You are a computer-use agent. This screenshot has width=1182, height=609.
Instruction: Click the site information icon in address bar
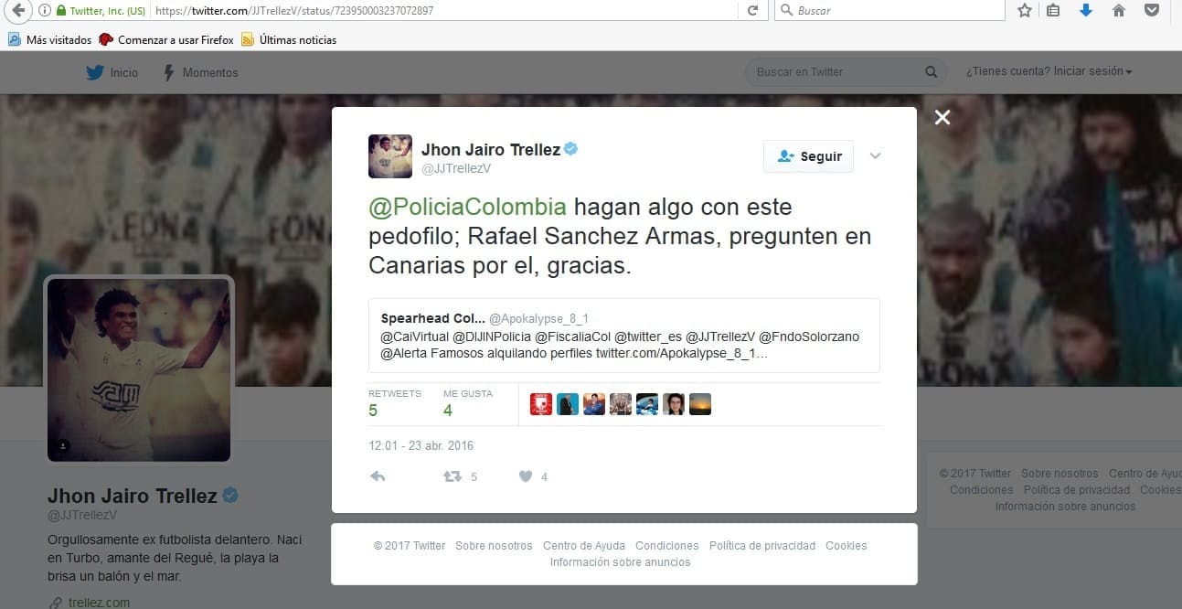coord(44,11)
